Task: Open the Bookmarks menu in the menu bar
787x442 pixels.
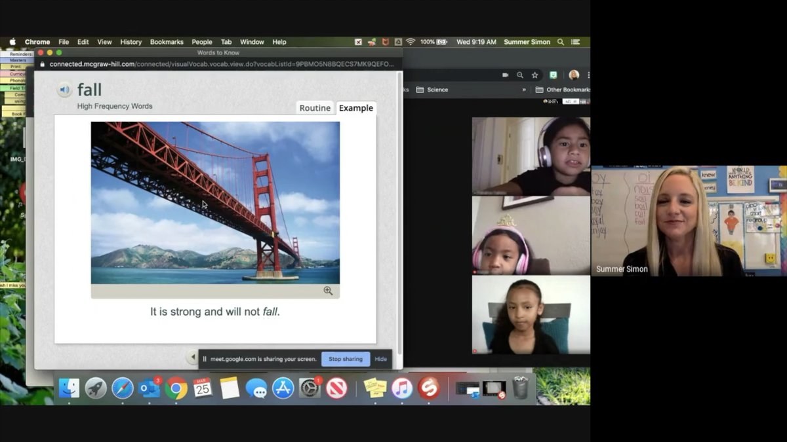Action: tap(167, 42)
